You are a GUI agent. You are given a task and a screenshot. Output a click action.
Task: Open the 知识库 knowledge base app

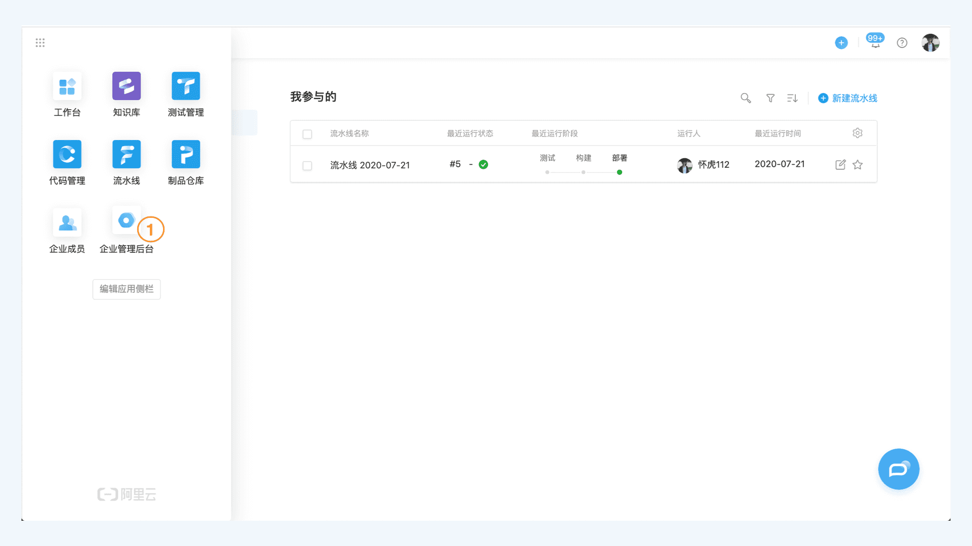126,86
